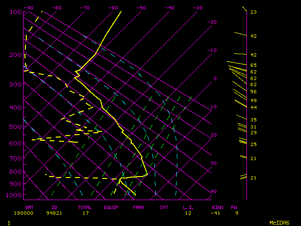Click the McIDAS label in the corner
301x226 pixels.
[x=279, y=222]
